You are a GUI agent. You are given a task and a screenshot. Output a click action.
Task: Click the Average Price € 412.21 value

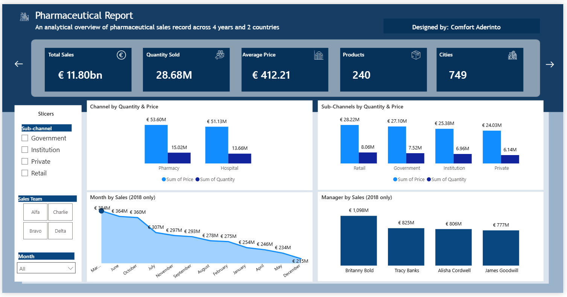tap(271, 75)
